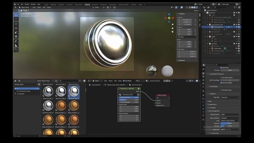
Task: Select the Select Box tool
Action: [16, 15]
